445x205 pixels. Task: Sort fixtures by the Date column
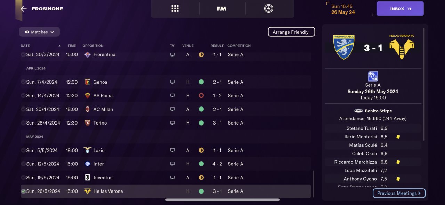pyautogui.click(x=25, y=46)
